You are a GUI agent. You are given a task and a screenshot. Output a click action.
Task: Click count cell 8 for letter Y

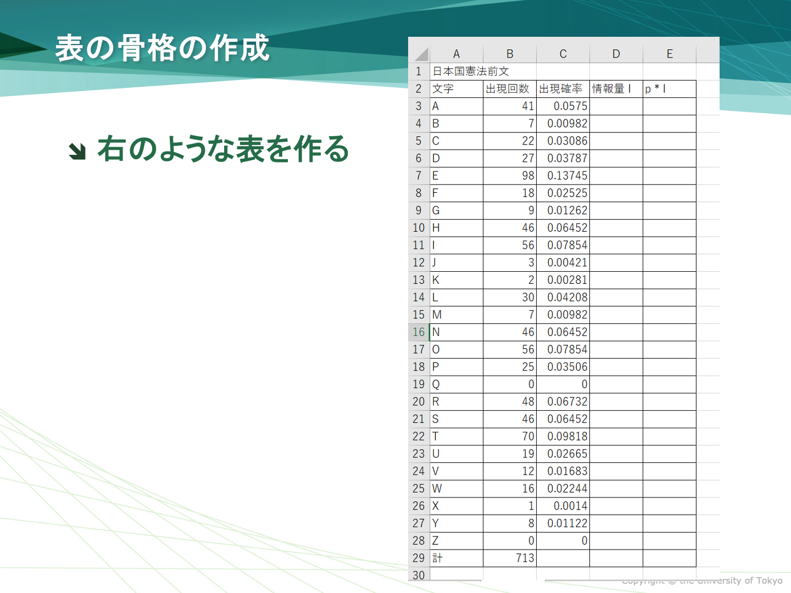[x=510, y=523]
